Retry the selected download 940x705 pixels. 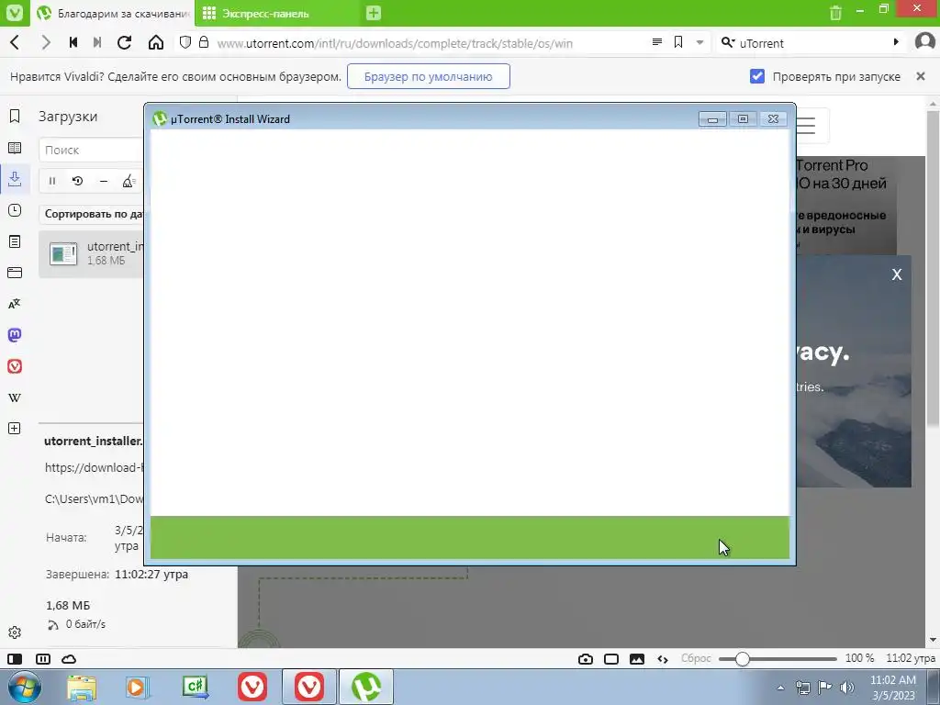point(77,181)
